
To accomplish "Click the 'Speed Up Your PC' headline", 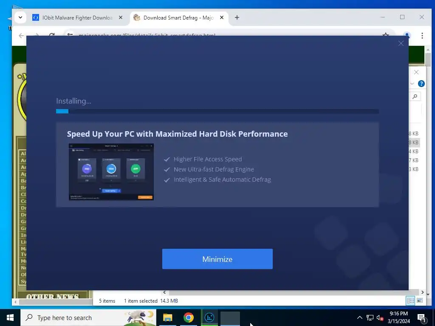I will [x=177, y=134].
